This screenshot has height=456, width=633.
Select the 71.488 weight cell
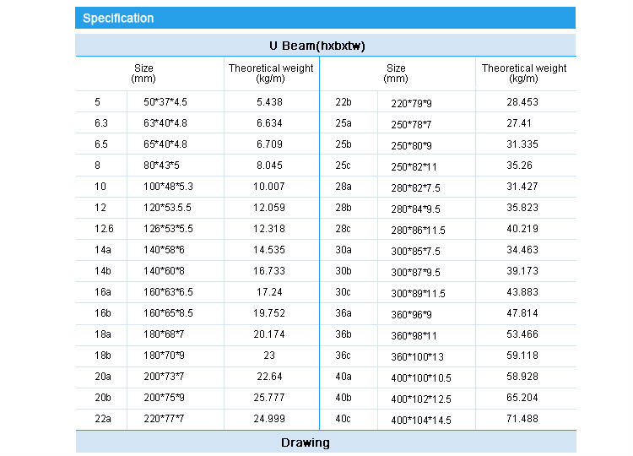pyautogui.click(x=522, y=419)
